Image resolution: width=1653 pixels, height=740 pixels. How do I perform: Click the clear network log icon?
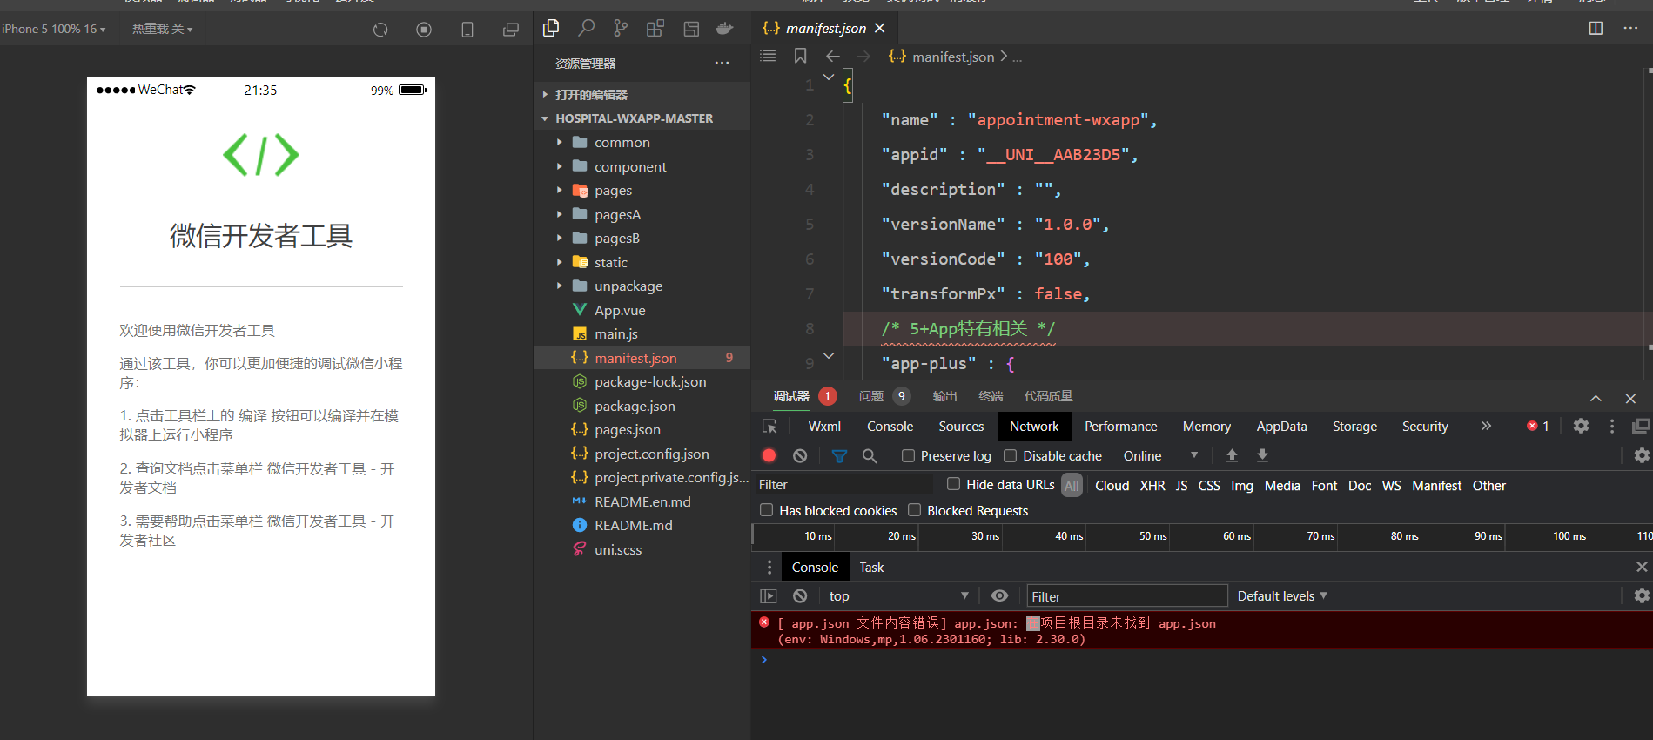tap(800, 455)
